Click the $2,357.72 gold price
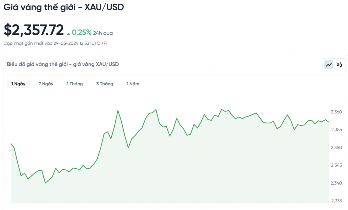The width and height of the screenshot is (348, 210). coord(34,30)
